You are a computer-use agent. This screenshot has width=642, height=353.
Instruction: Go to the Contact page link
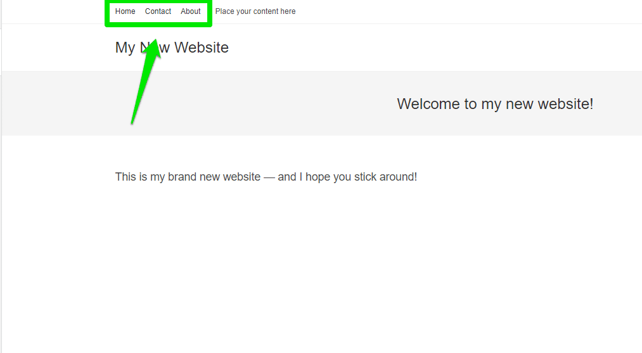tap(158, 11)
